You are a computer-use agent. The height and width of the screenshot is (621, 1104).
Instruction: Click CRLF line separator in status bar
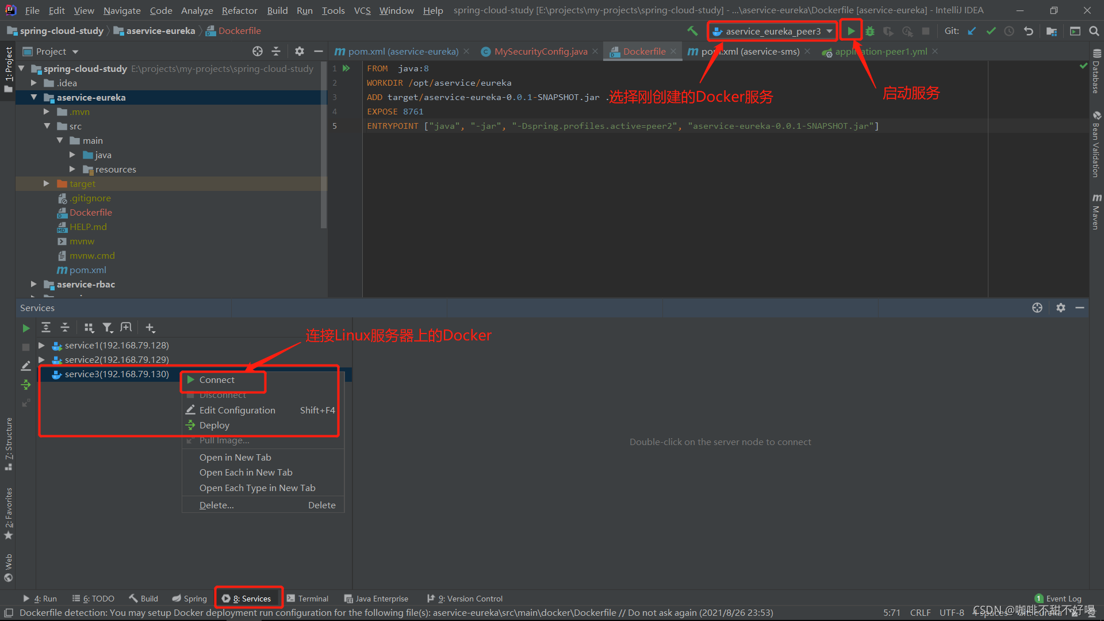point(920,612)
